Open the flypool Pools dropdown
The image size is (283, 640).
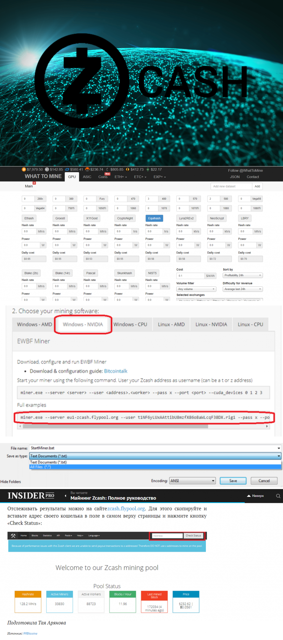(69, 535)
